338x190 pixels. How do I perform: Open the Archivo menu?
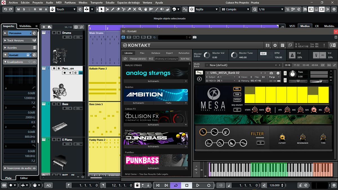click(x=13, y=3)
